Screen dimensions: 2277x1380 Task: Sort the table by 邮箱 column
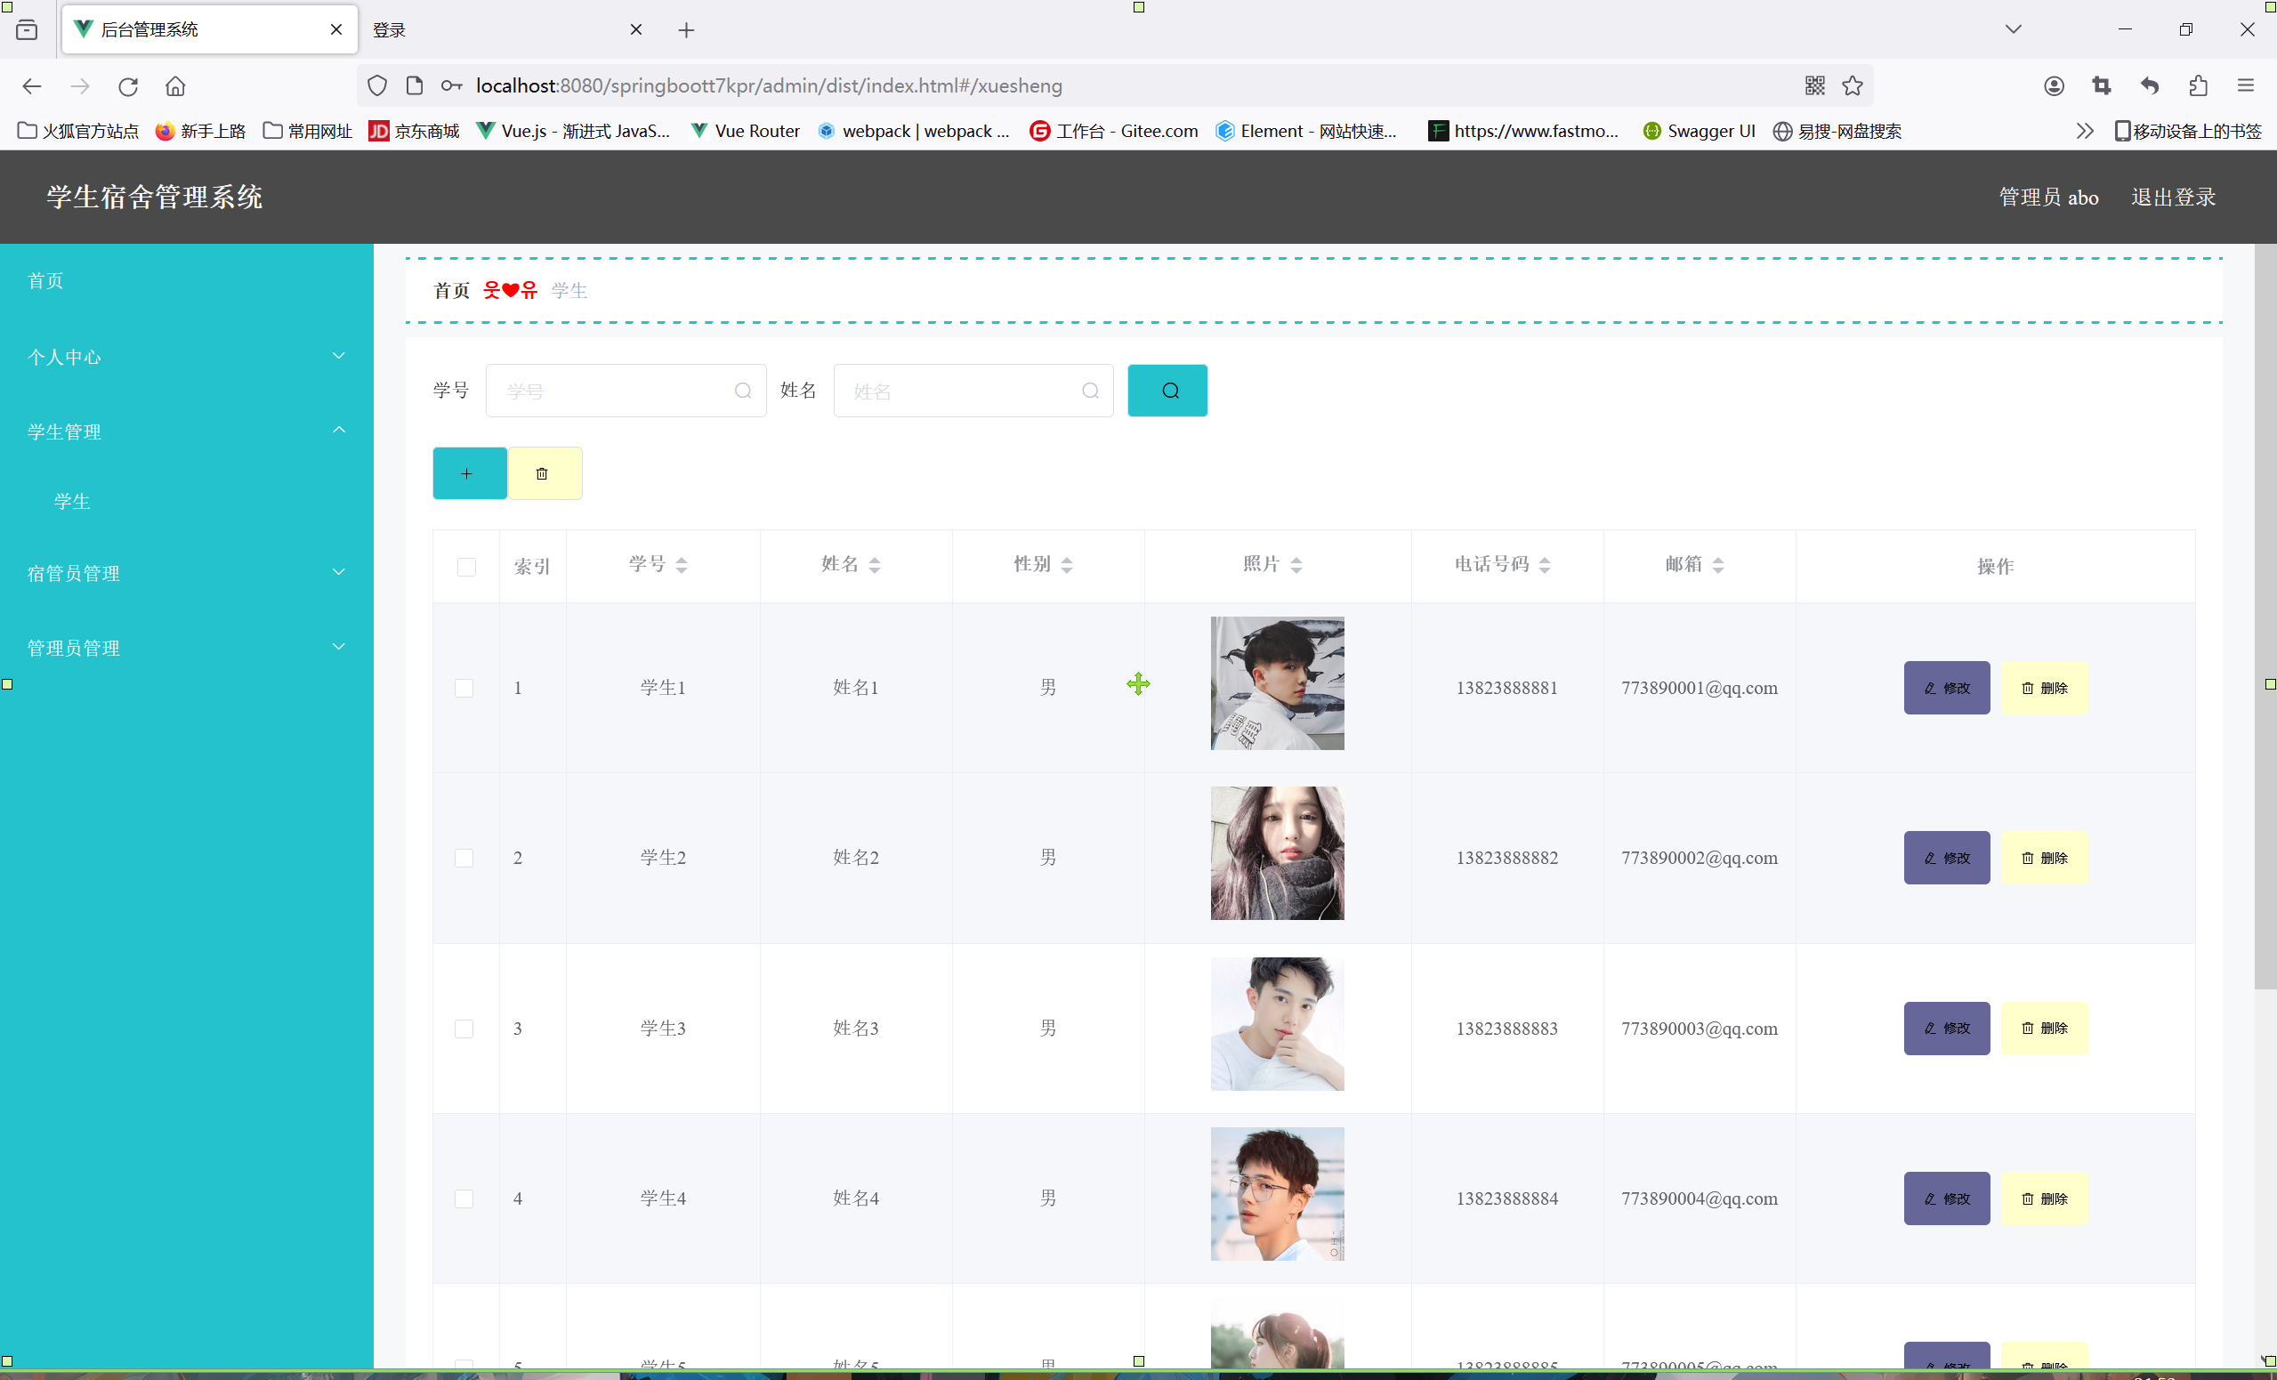[x=1718, y=565]
